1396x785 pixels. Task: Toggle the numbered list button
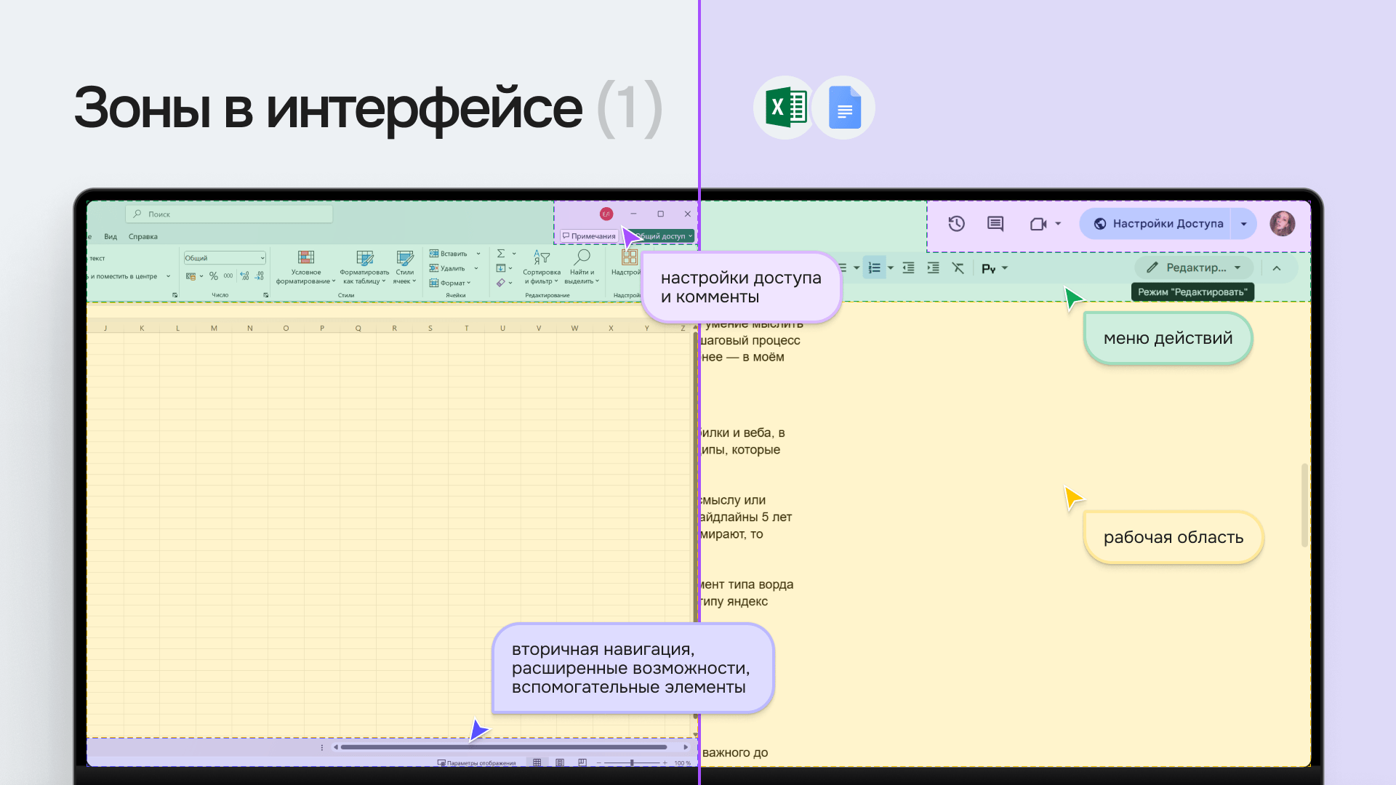(x=875, y=268)
